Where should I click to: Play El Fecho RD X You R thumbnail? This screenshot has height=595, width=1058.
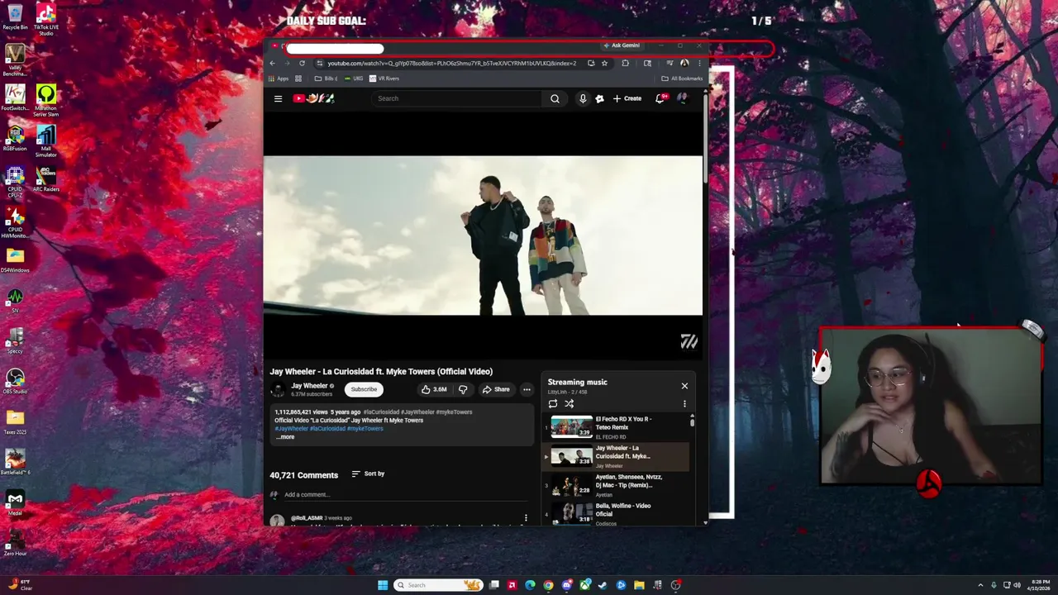572,426
